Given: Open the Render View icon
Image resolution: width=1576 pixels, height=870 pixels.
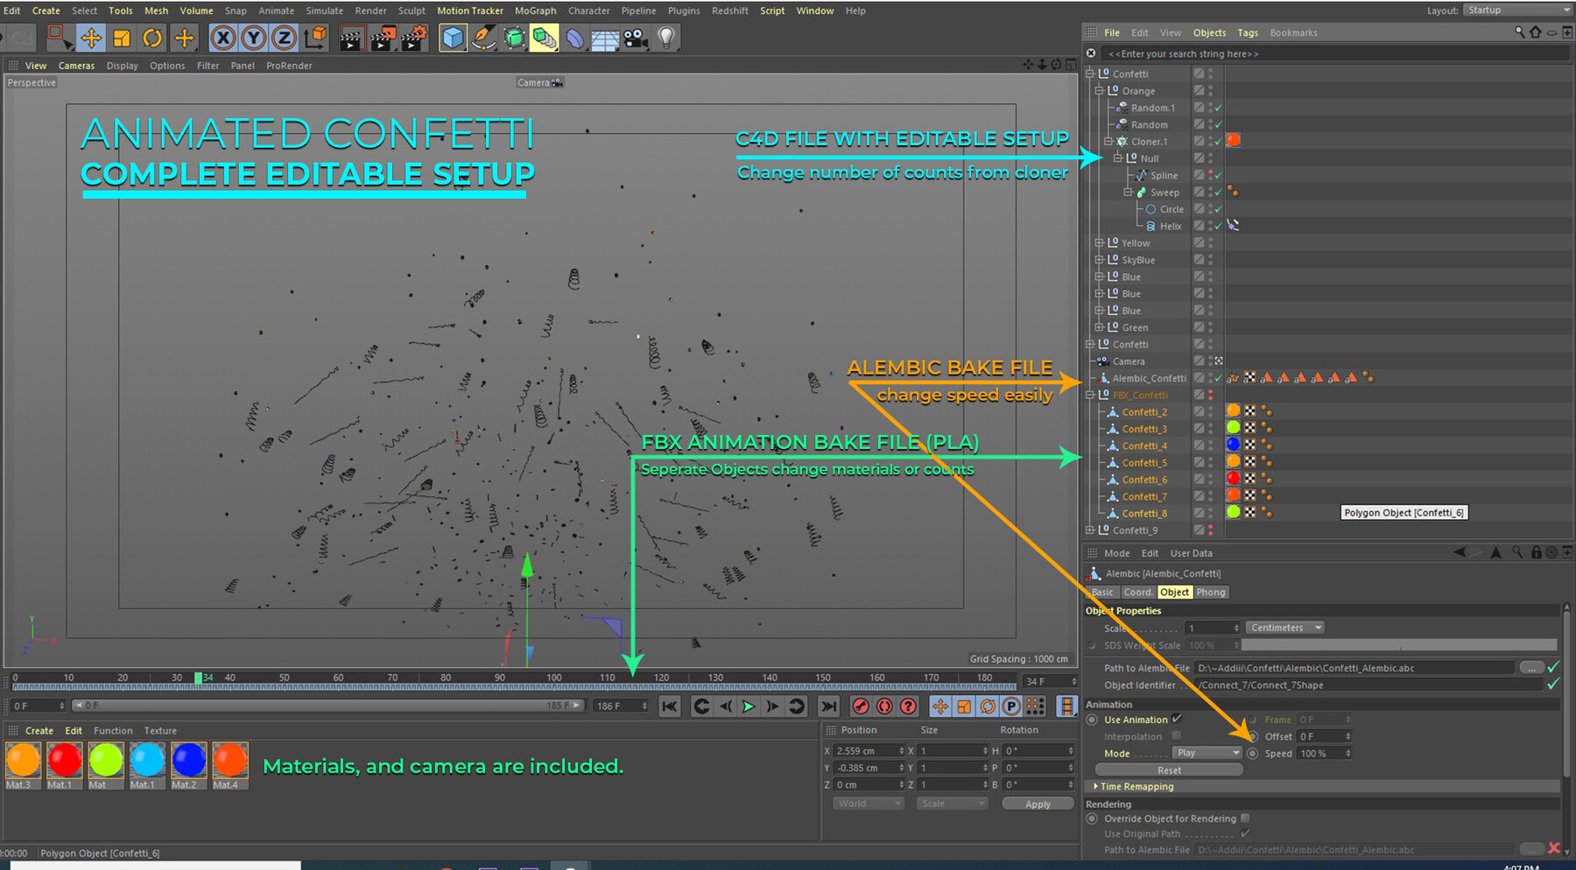Looking at the screenshot, I should (x=353, y=38).
